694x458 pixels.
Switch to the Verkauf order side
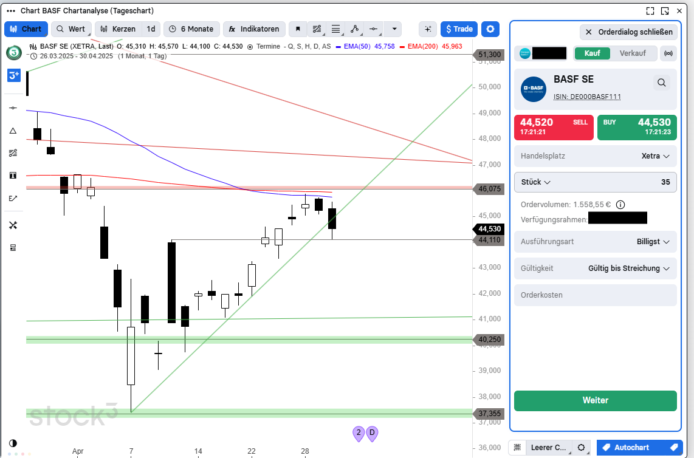633,53
